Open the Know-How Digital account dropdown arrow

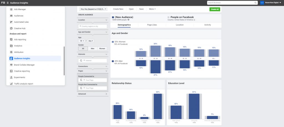coord(280,3)
